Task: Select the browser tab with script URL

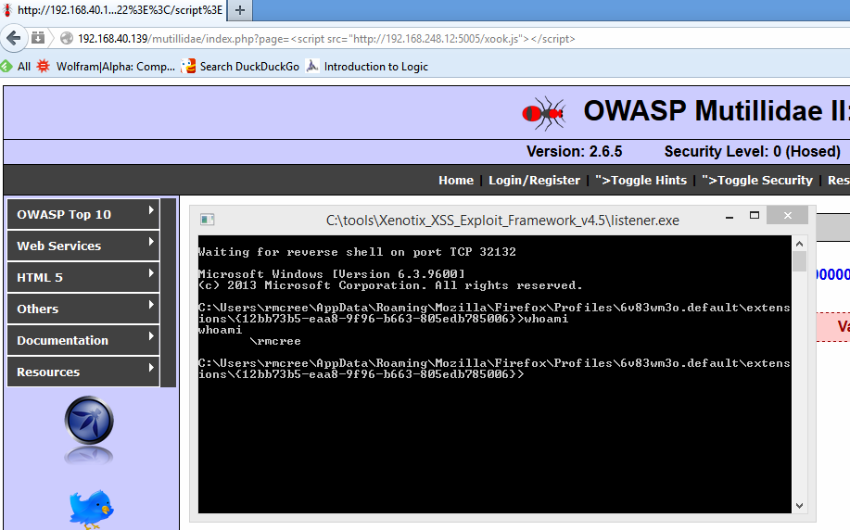Action: 113,10
